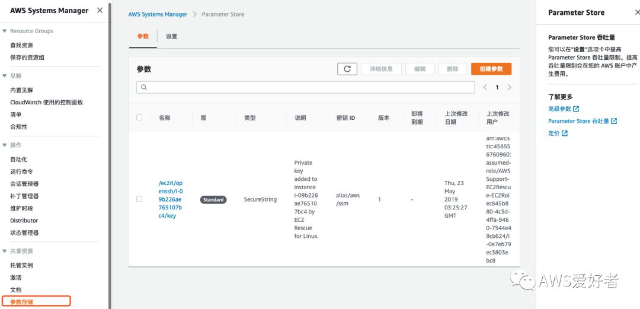
Task: Open 内置见解 in sidebar
Action: pos(22,90)
